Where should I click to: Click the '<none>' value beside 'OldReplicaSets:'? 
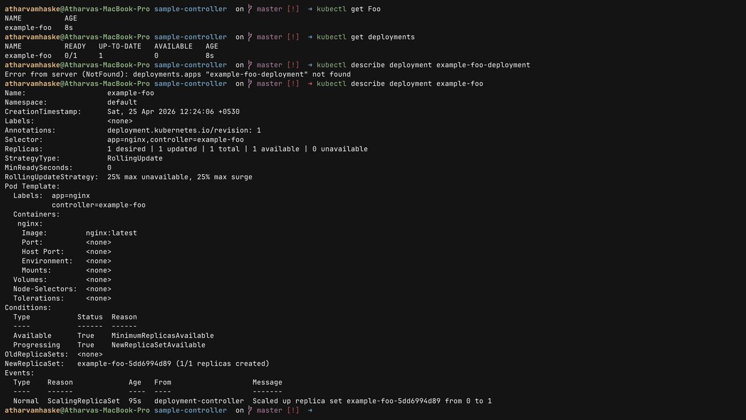pos(90,355)
